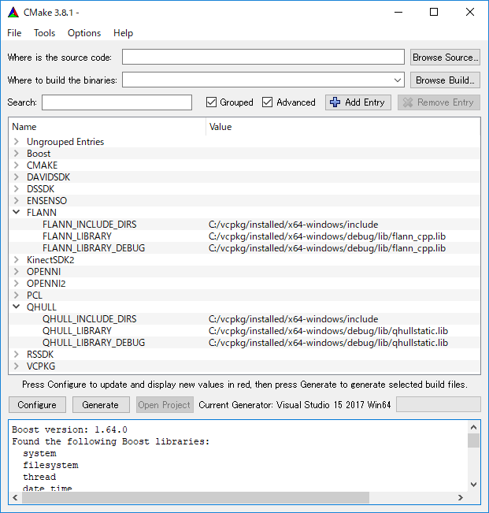The image size is (489, 513).
Task: Maximize the CMake window
Action: [x=434, y=13]
